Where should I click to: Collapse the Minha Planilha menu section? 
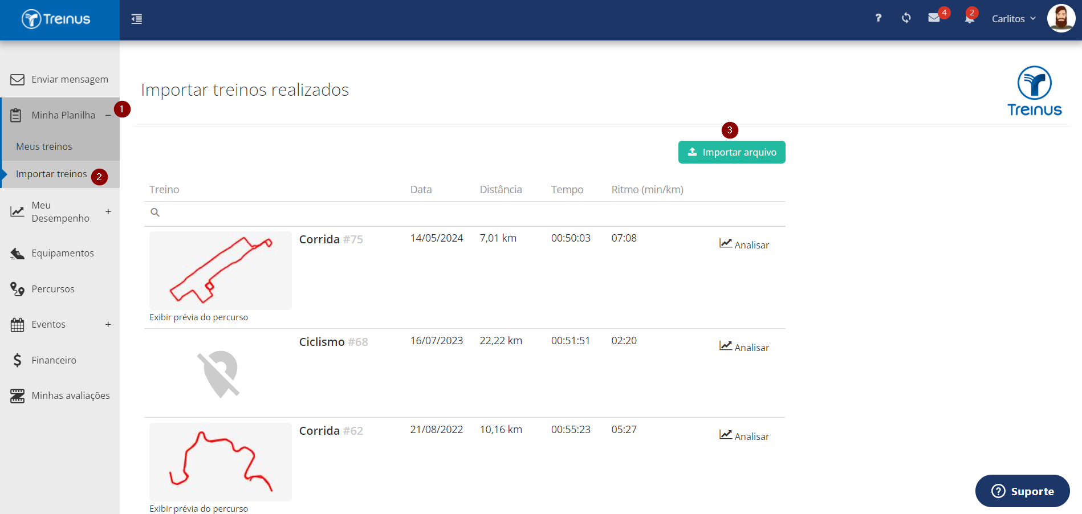point(108,115)
